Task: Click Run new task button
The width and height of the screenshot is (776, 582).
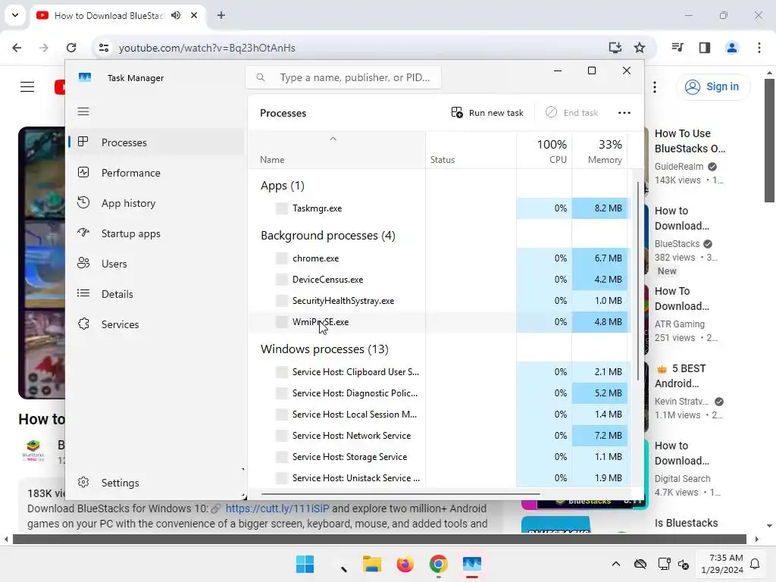Action: click(x=487, y=113)
